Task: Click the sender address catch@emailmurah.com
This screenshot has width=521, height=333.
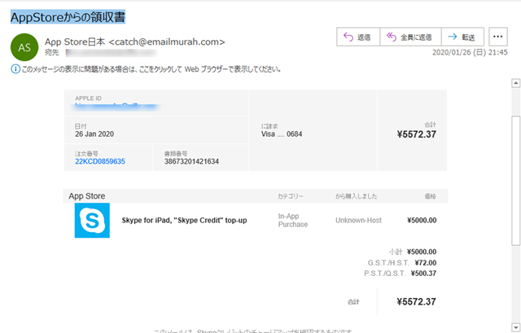Action: click(x=167, y=42)
